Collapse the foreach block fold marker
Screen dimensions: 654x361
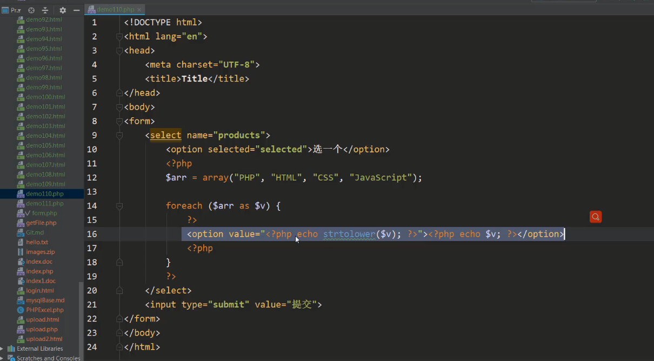119,206
